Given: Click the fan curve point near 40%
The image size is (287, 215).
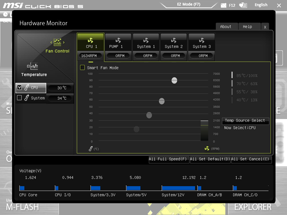Looking at the screenshot, I should point(149,115).
